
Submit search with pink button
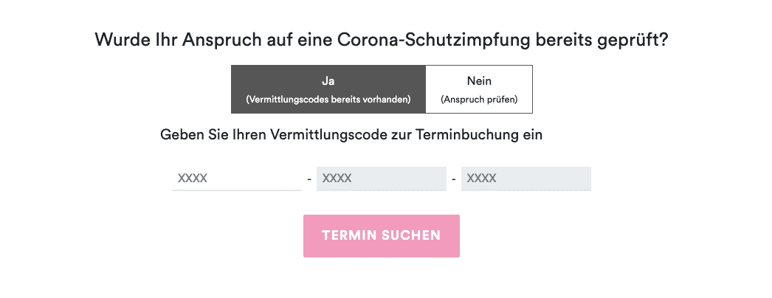(x=382, y=235)
